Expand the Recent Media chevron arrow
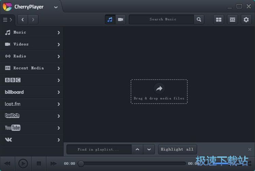This screenshot has width=255, height=171. 58,68
